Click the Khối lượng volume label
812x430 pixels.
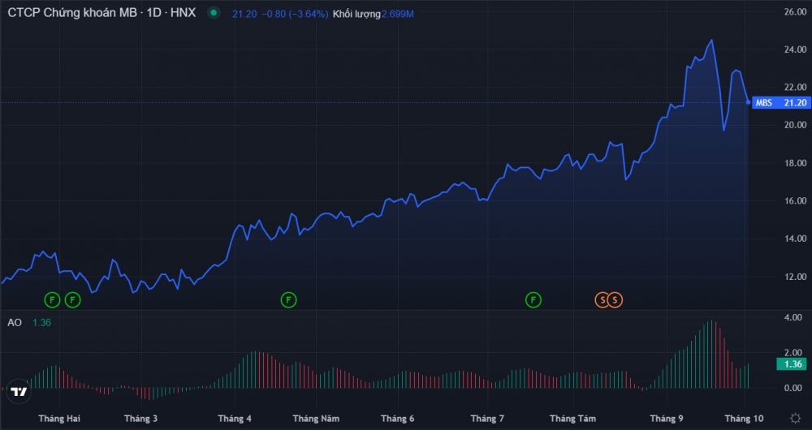coord(356,15)
